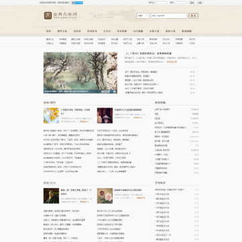242x242 pixels.
Task: Open the dark portrait thumbnail in the history section
Action: point(51,196)
